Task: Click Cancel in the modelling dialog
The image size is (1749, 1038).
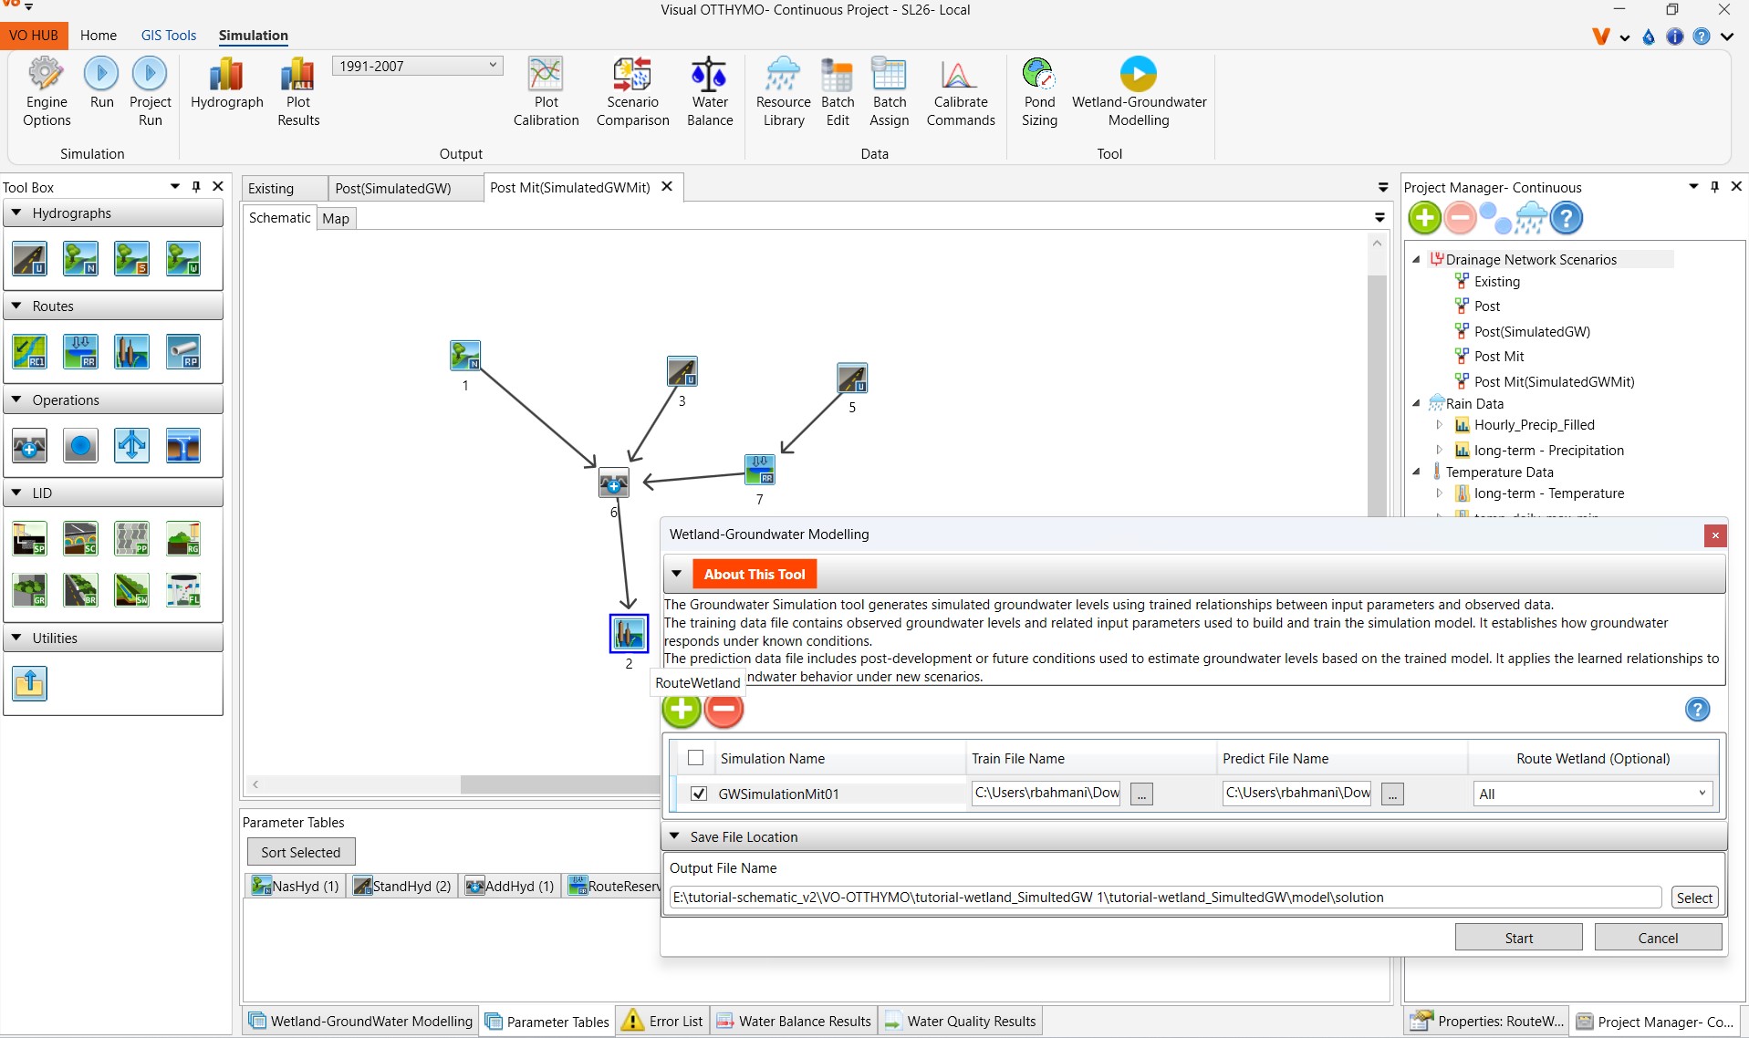Action: point(1658,937)
